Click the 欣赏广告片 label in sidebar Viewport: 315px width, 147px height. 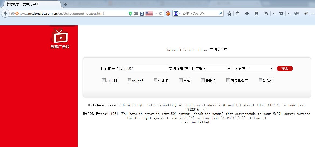[x=60, y=47]
